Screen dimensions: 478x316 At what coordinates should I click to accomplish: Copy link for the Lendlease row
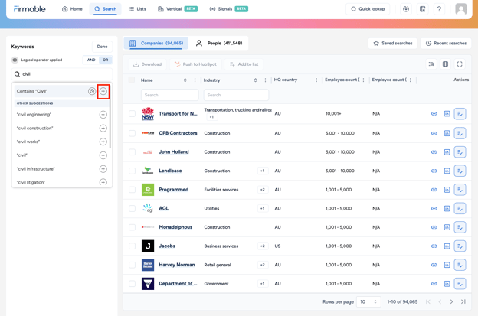click(434, 171)
